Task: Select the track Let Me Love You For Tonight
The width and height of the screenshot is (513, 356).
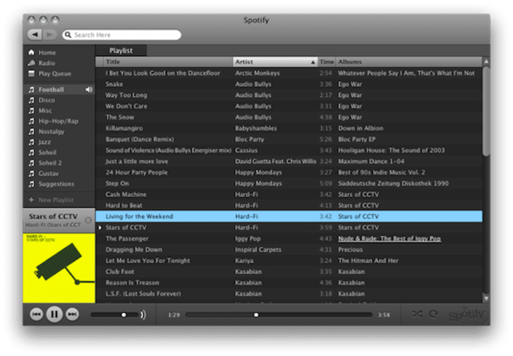Action: click(289, 261)
